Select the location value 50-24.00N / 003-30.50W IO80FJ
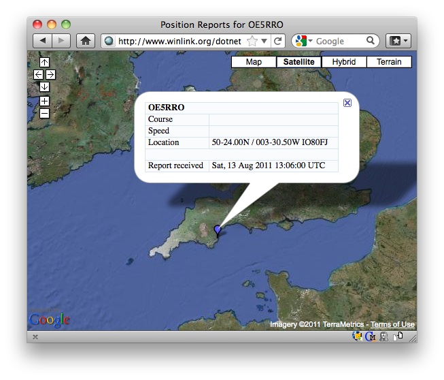This screenshot has height=380, width=444. point(269,142)
